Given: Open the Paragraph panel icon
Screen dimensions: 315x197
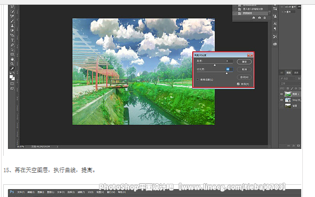Looking at the screenshot, I should pyautogui.click(x=275, y=29).
